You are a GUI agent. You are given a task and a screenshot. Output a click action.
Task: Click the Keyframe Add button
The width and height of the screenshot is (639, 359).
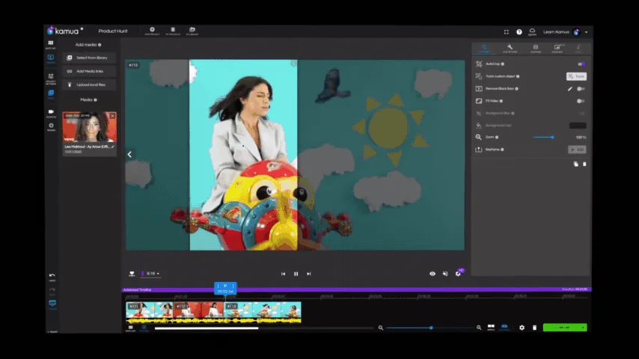(x=577, y=150)
